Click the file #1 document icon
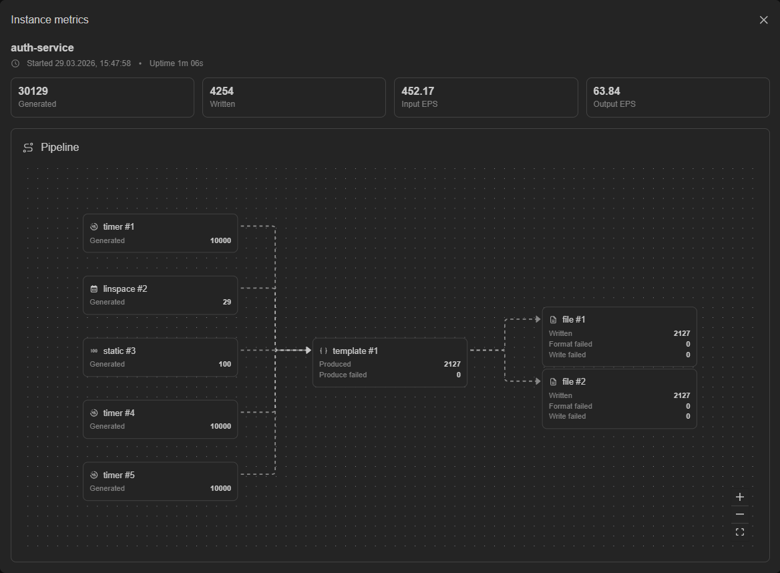This screenshot has width=780, height=573. (x=553, y=320)
